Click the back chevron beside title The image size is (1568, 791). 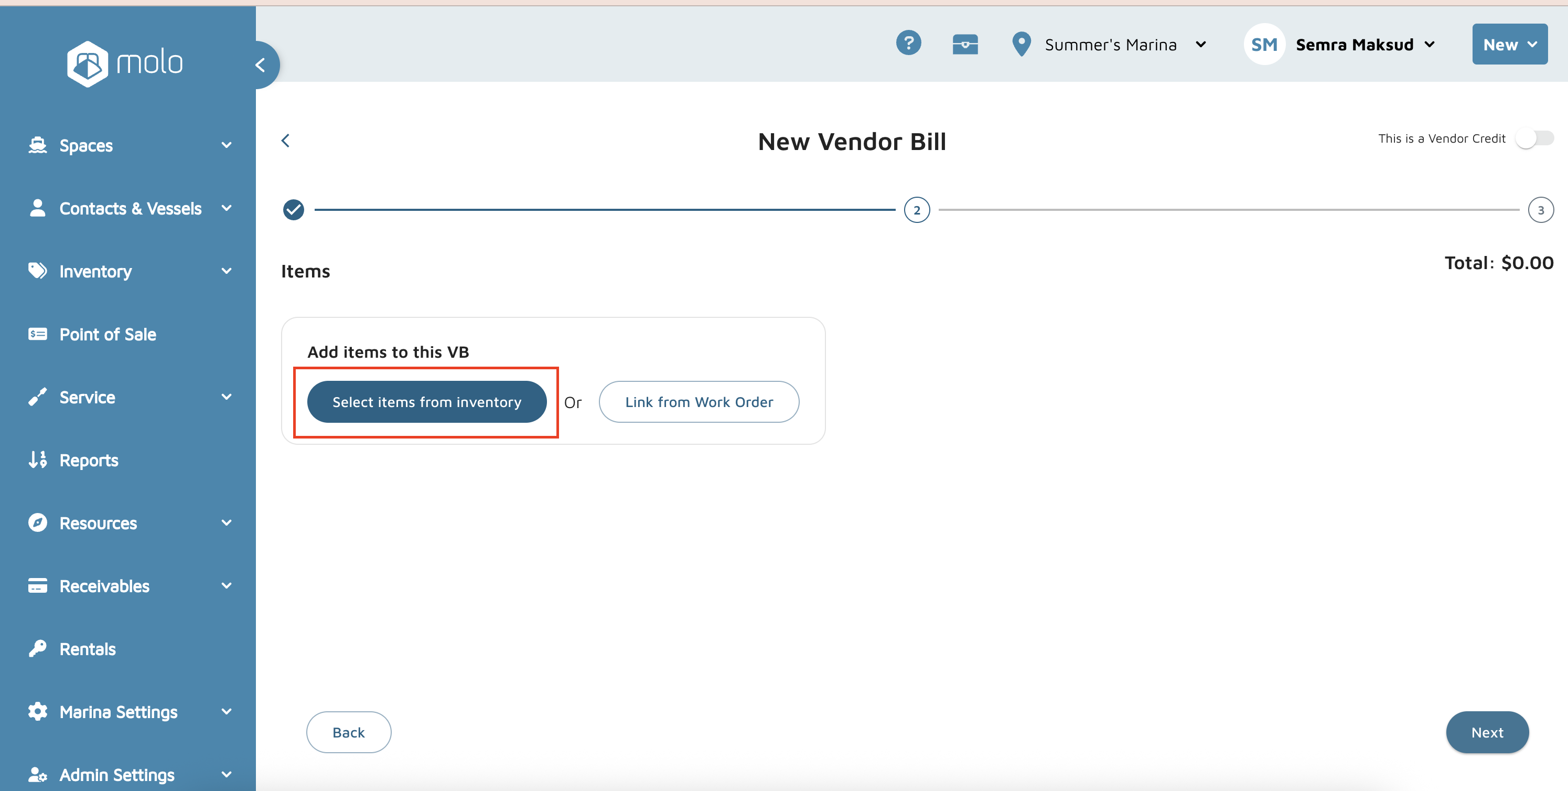[285, 141]
